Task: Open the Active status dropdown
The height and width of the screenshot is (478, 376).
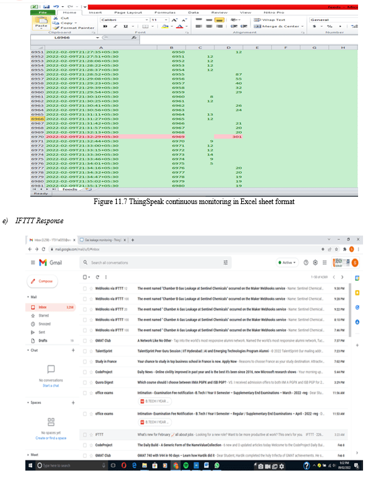Action: point(287,262)
